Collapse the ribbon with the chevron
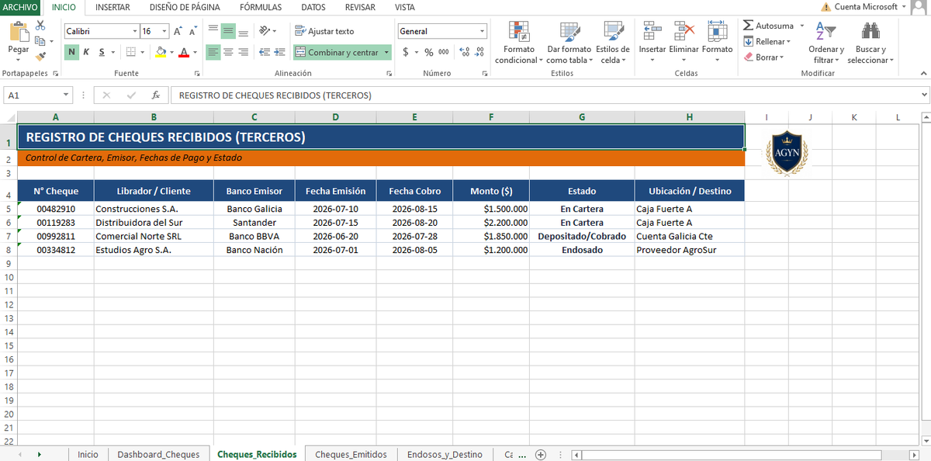This screenshot has height=461, width=931. 922,73
